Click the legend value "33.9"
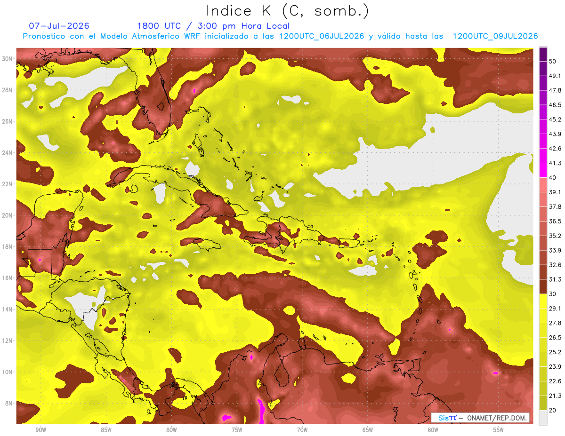 point(555,250)
